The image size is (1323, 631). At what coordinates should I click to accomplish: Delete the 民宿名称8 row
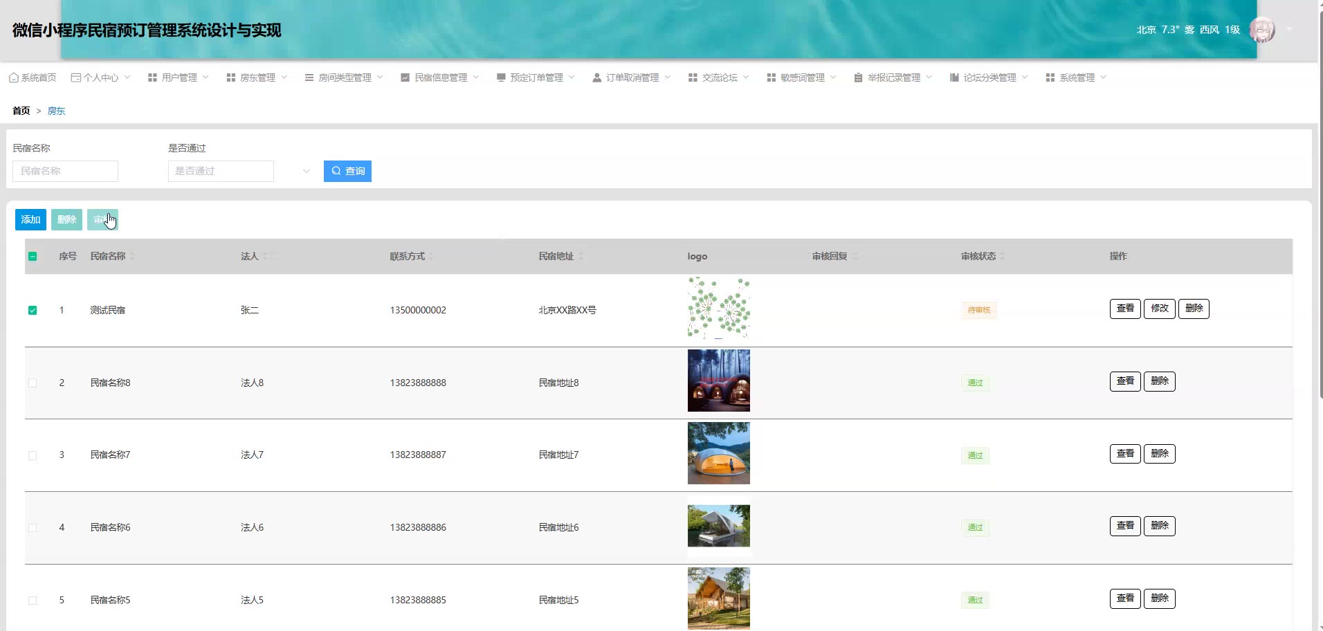point(1160,381)
